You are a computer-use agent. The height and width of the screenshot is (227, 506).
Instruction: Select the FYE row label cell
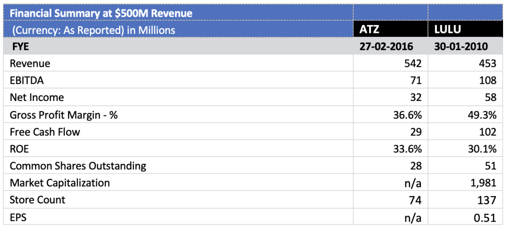click(x=178, y=46)
